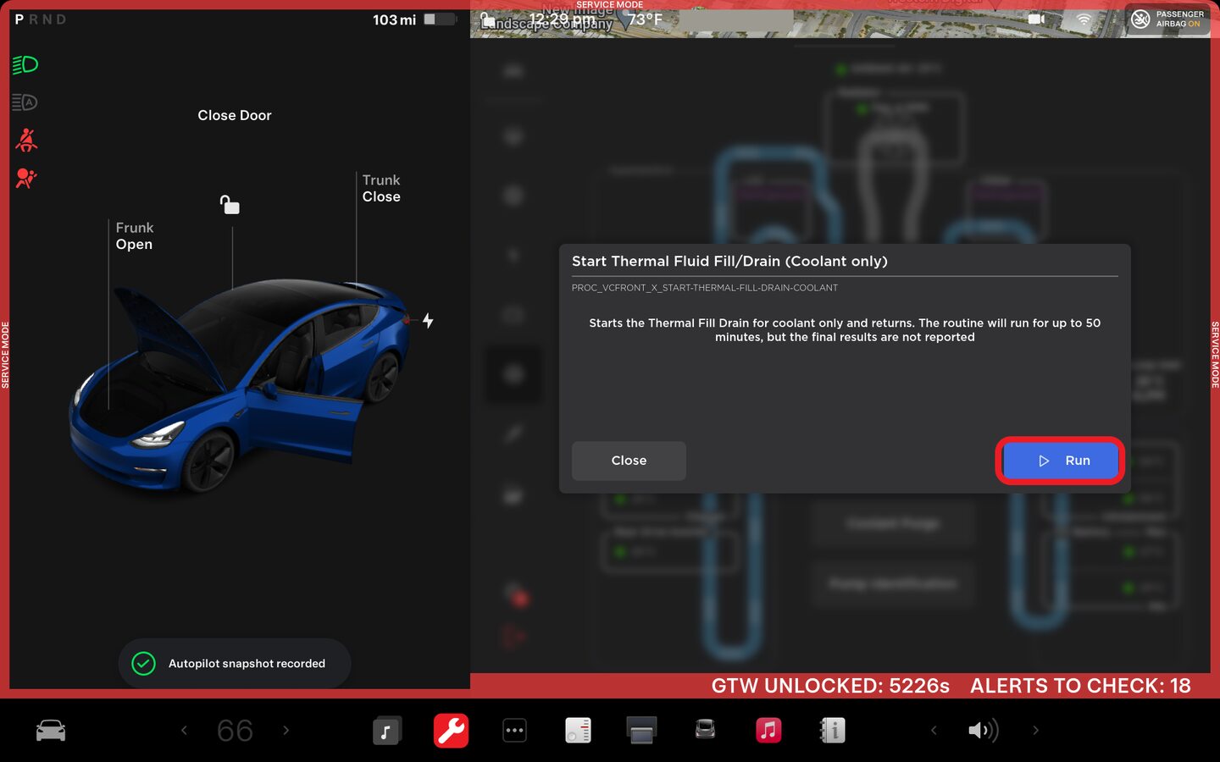This screenshot has width=1220, height=762.
Task: Open the red wrench Service Mode app
Action: tap(451, 730)
